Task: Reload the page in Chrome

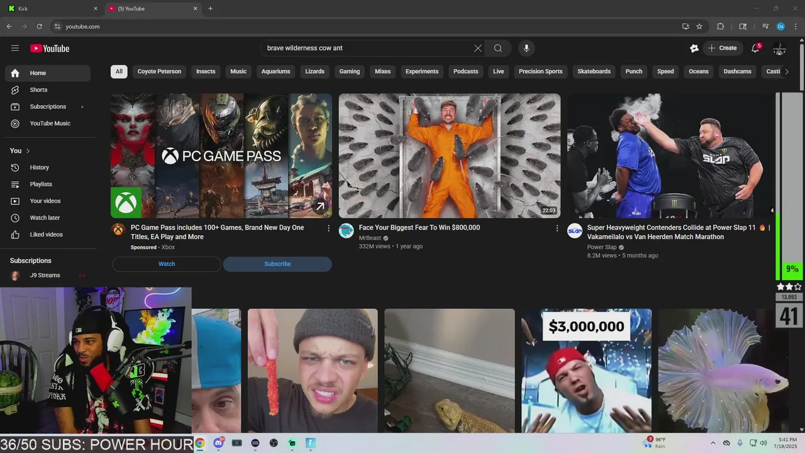Action: 39,26
